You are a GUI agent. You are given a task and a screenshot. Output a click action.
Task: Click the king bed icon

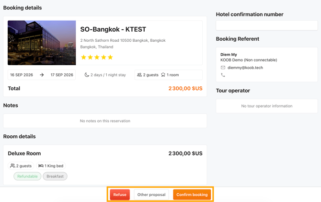[41, 166]
